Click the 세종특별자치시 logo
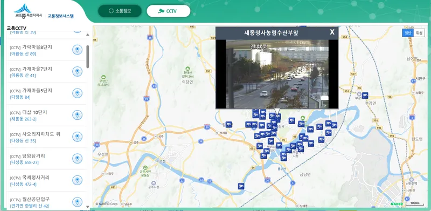 point(28,11)
